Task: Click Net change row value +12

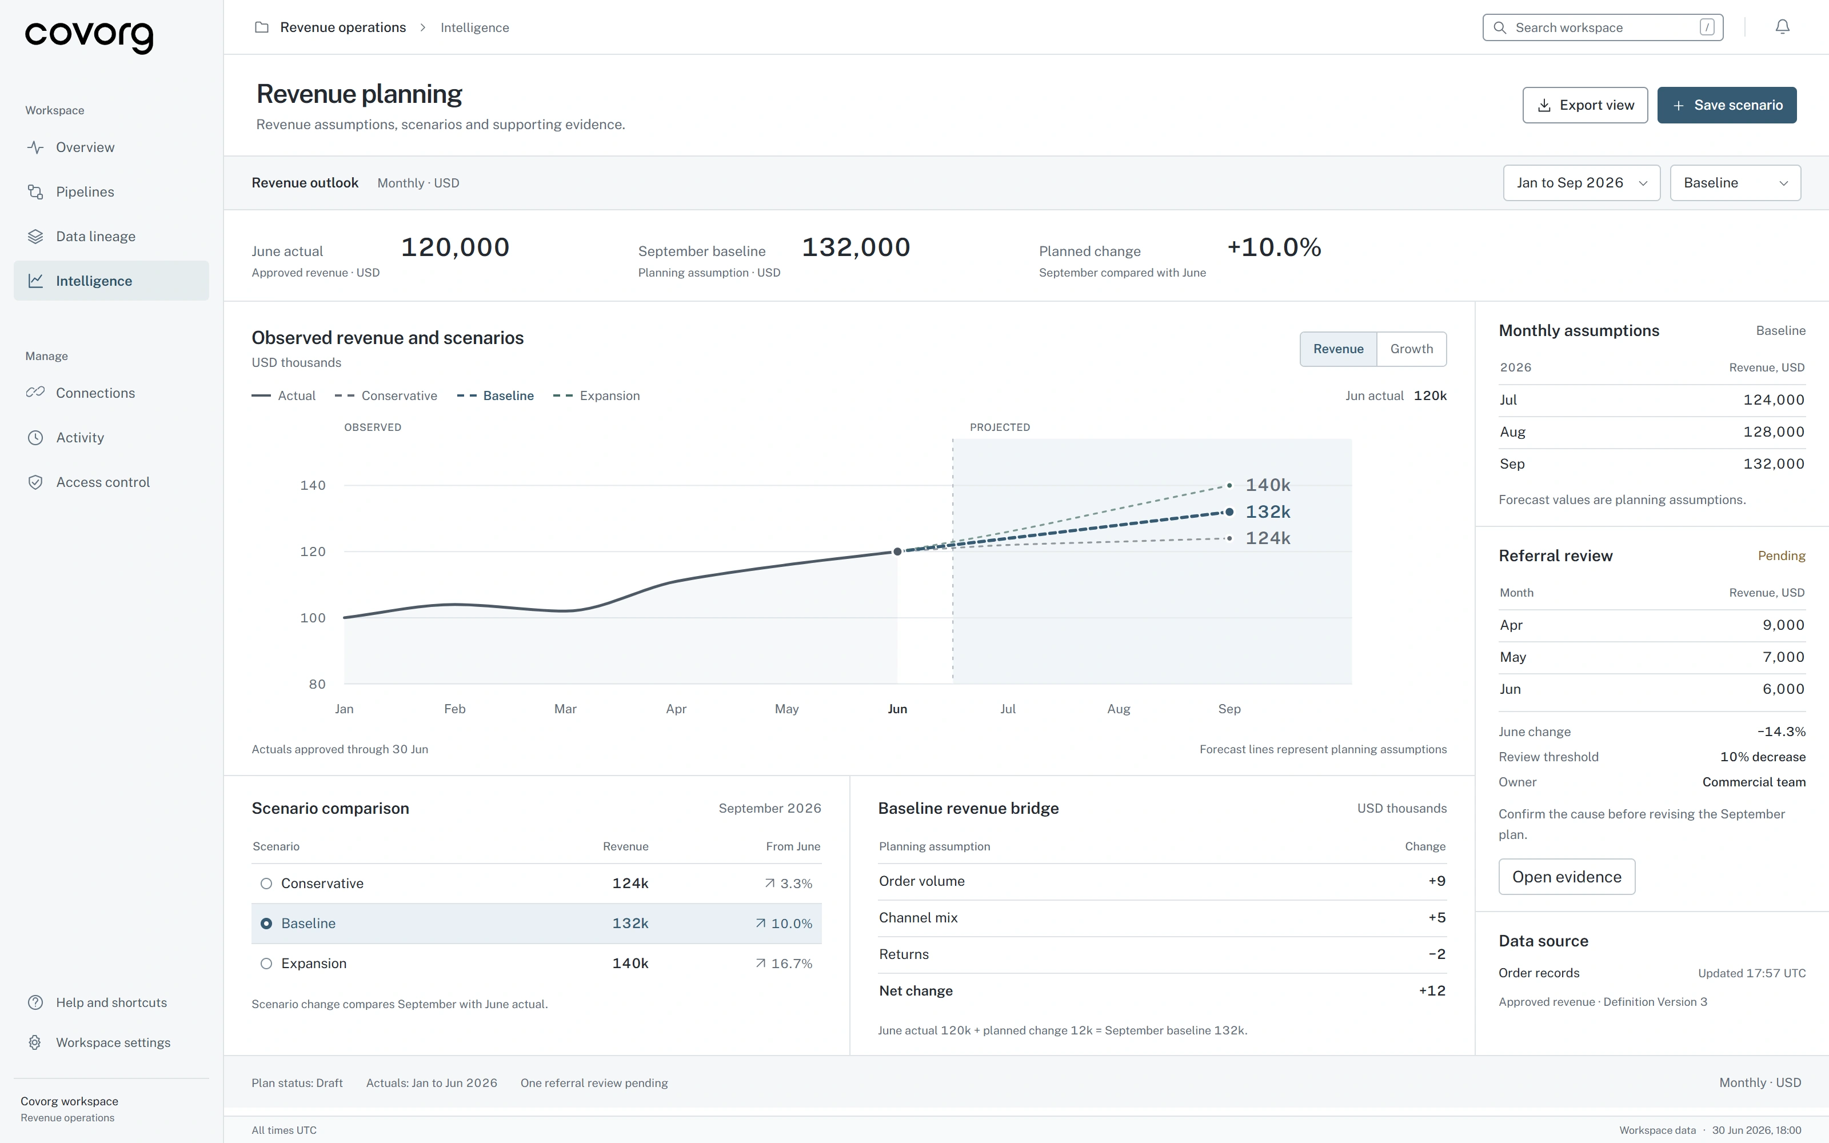Action: tap(1431, 991)
